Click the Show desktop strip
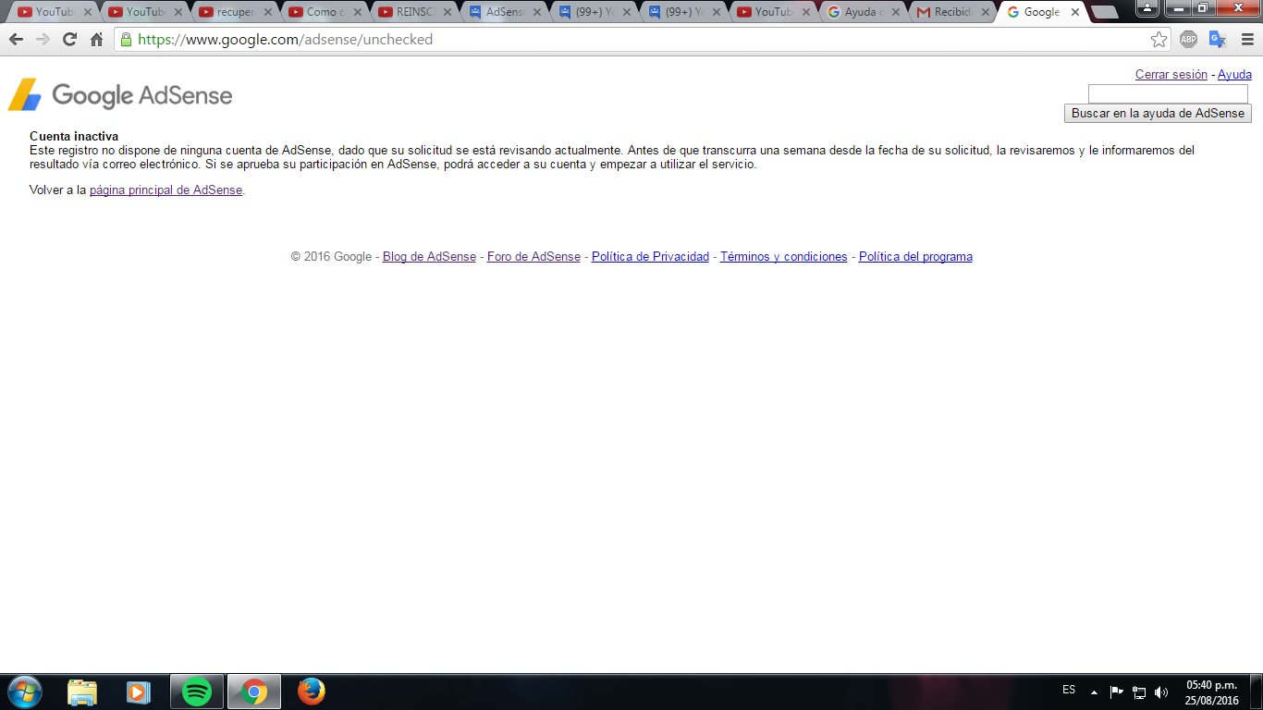The height and width of the screenshot is (710, 1263). pyautogui.click(x=1257, y=692)
